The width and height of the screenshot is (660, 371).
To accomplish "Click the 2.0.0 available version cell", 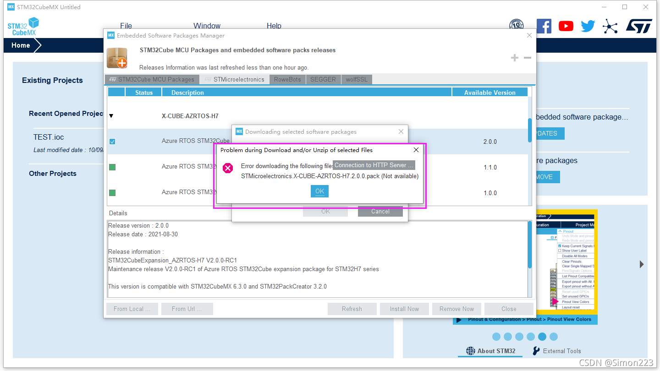I will [490, 142].
